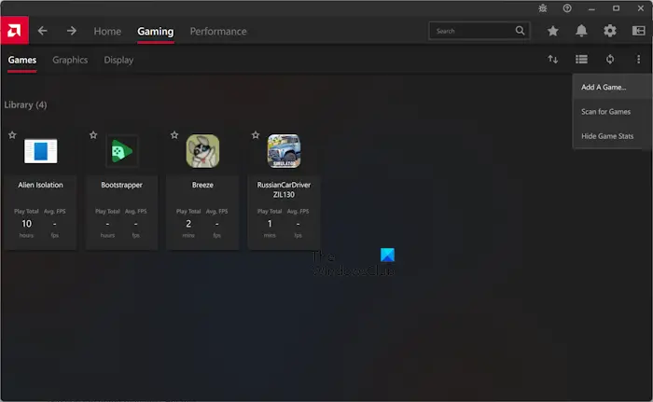
Task: Open favorites star in top bar
Action: coord(553,31)
